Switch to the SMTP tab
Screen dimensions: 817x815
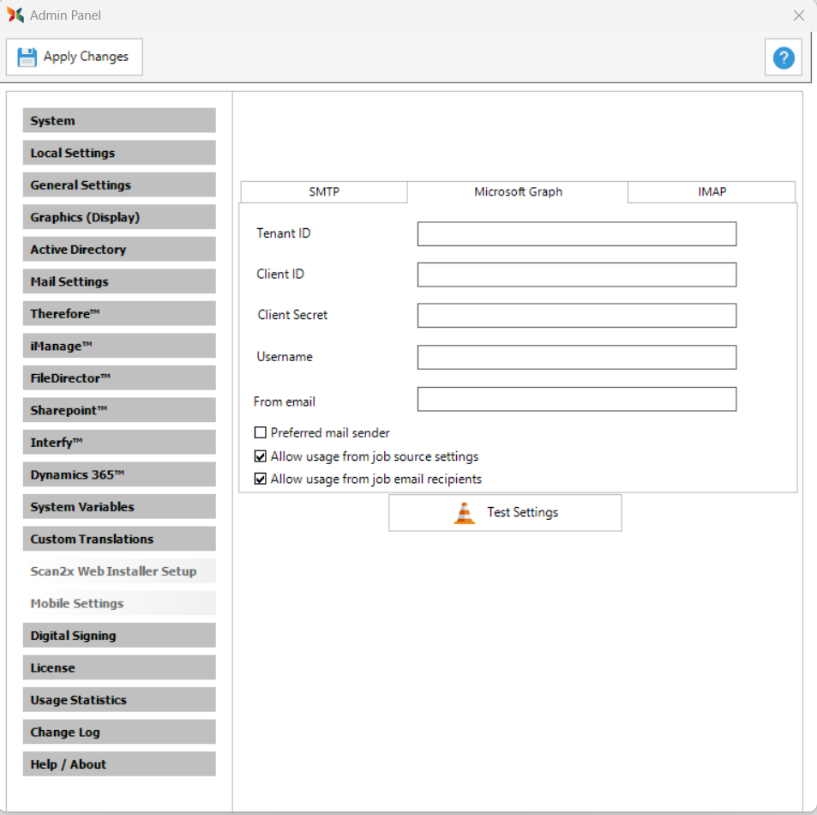click(324, 192)
